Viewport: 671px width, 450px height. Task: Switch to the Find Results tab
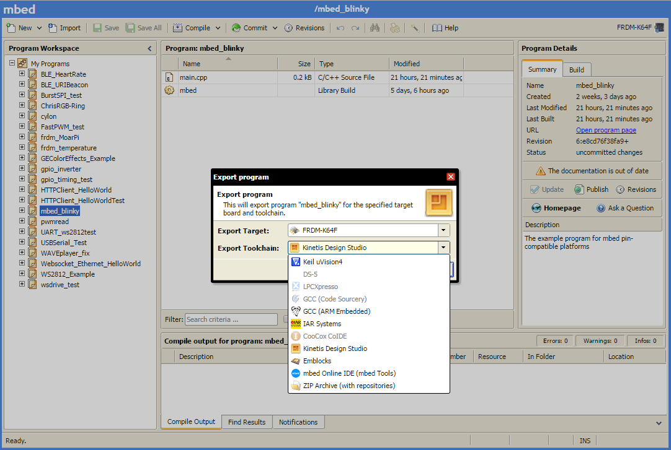pyautogui.click(x=246, y=422)
